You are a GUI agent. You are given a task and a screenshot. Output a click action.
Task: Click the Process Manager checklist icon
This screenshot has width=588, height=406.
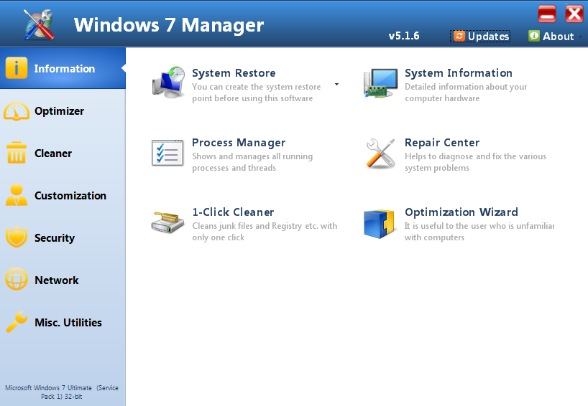coord(167,153)
